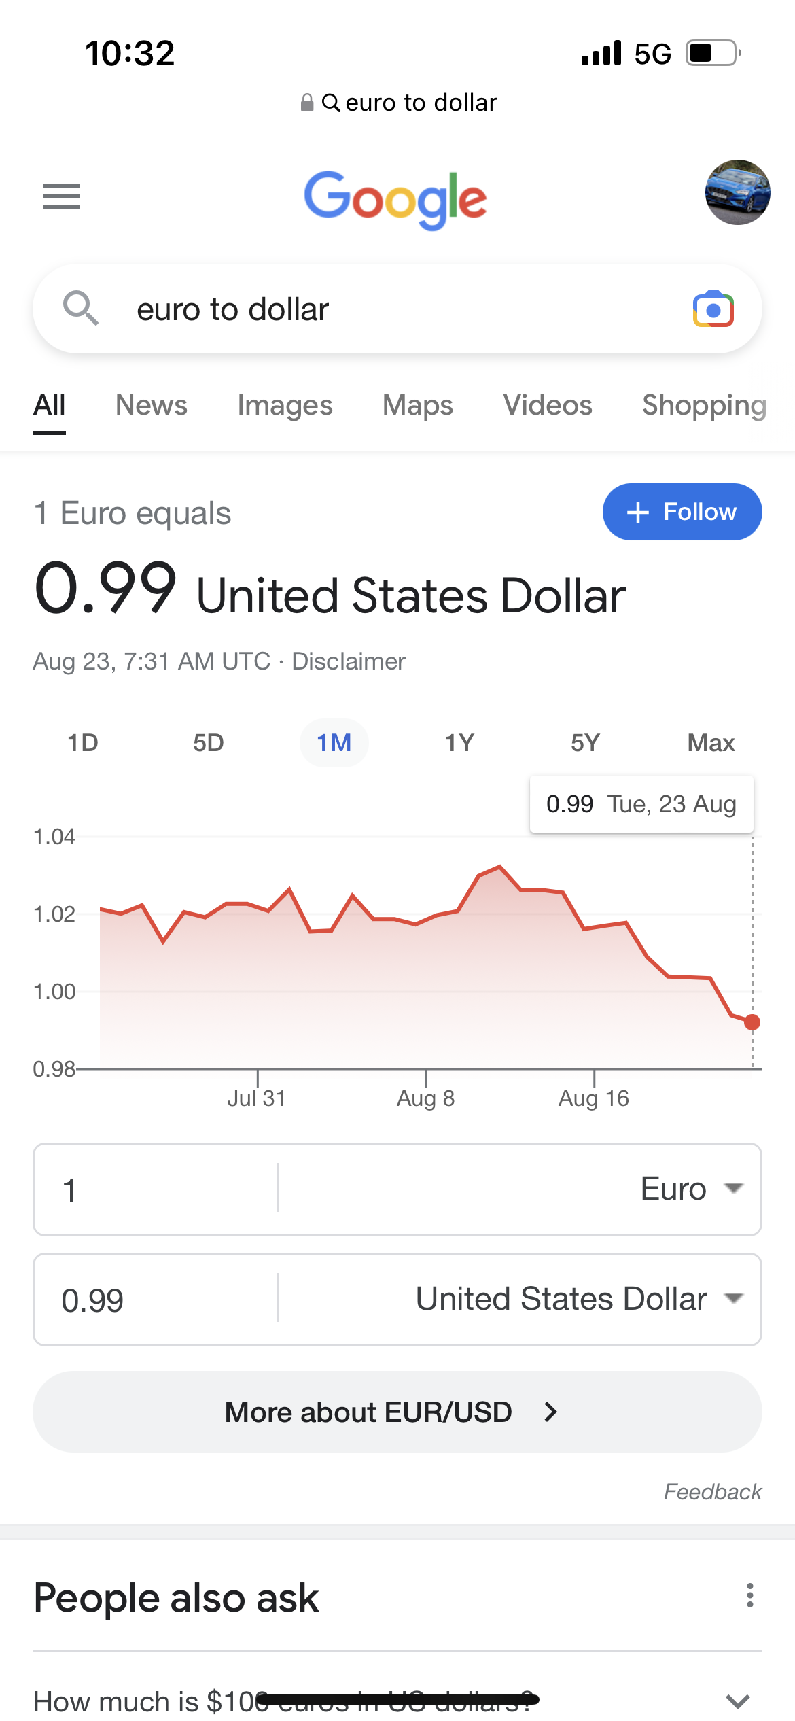Select the Max chart range
Viewport: 795px width, 1721px height.
(x=711, y=743)
